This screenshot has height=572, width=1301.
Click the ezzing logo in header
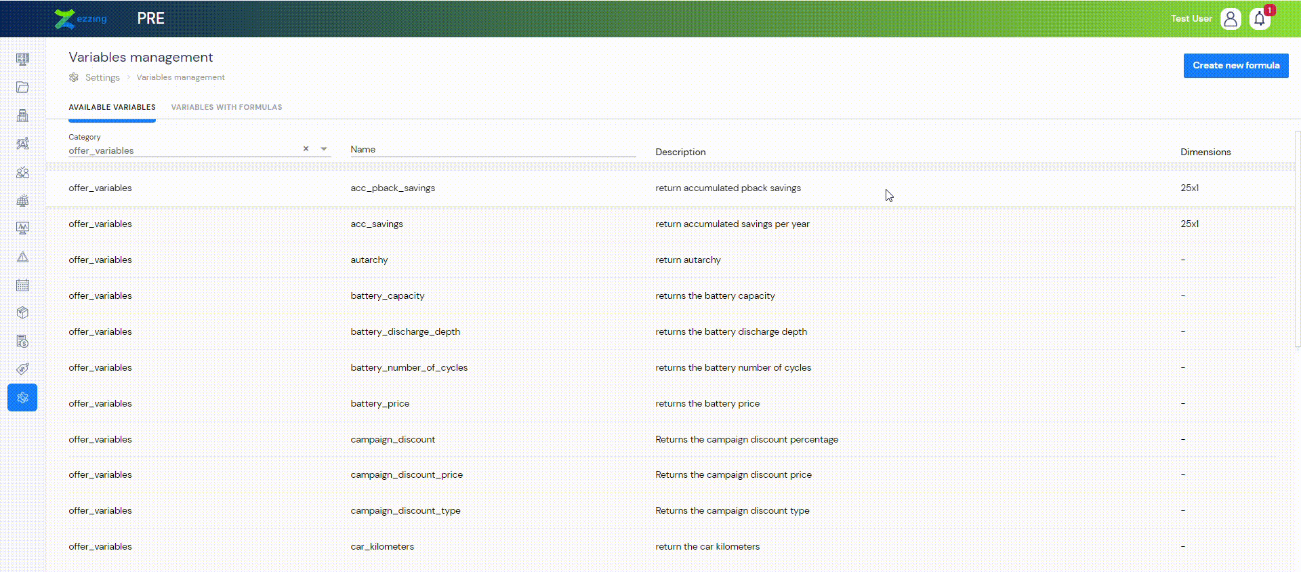coord(81,18)
